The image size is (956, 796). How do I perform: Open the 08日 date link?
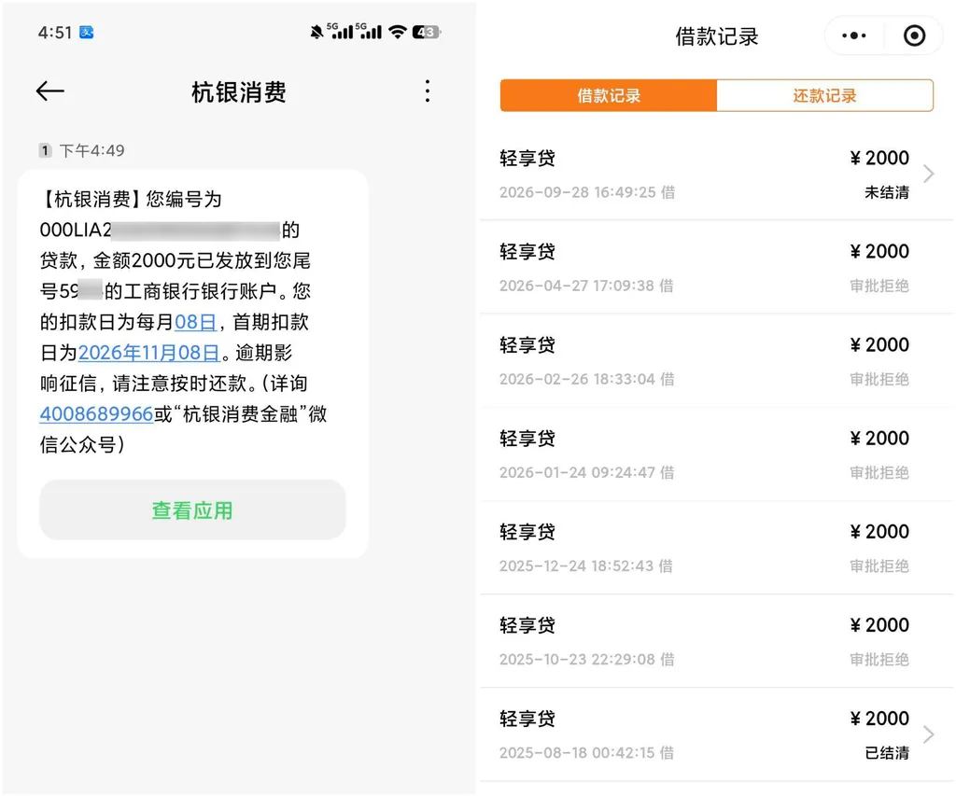(196, 322)
